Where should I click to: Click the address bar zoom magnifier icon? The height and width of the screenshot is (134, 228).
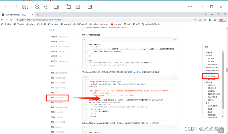coord(195,20)
